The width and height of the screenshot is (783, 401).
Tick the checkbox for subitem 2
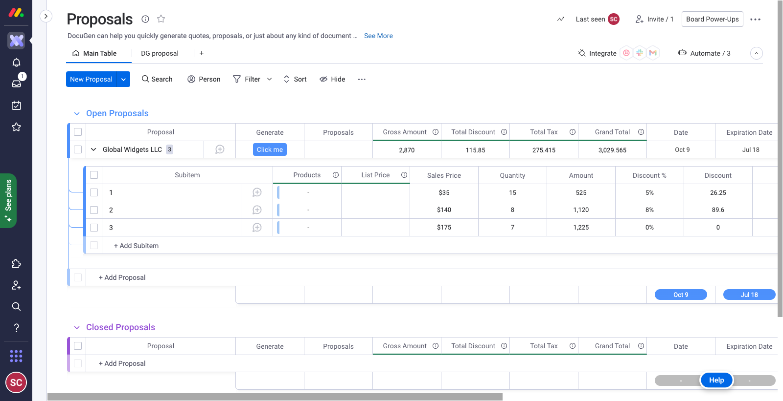(94, 210)
